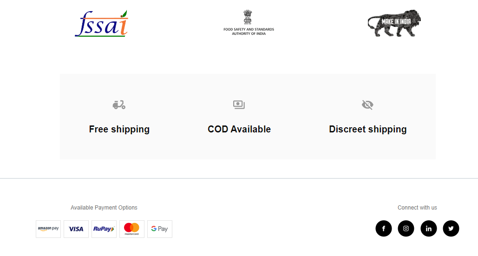478x256 pixels.
Task: Select the Google Pay payment badge
Action: [x=160, y=229]
